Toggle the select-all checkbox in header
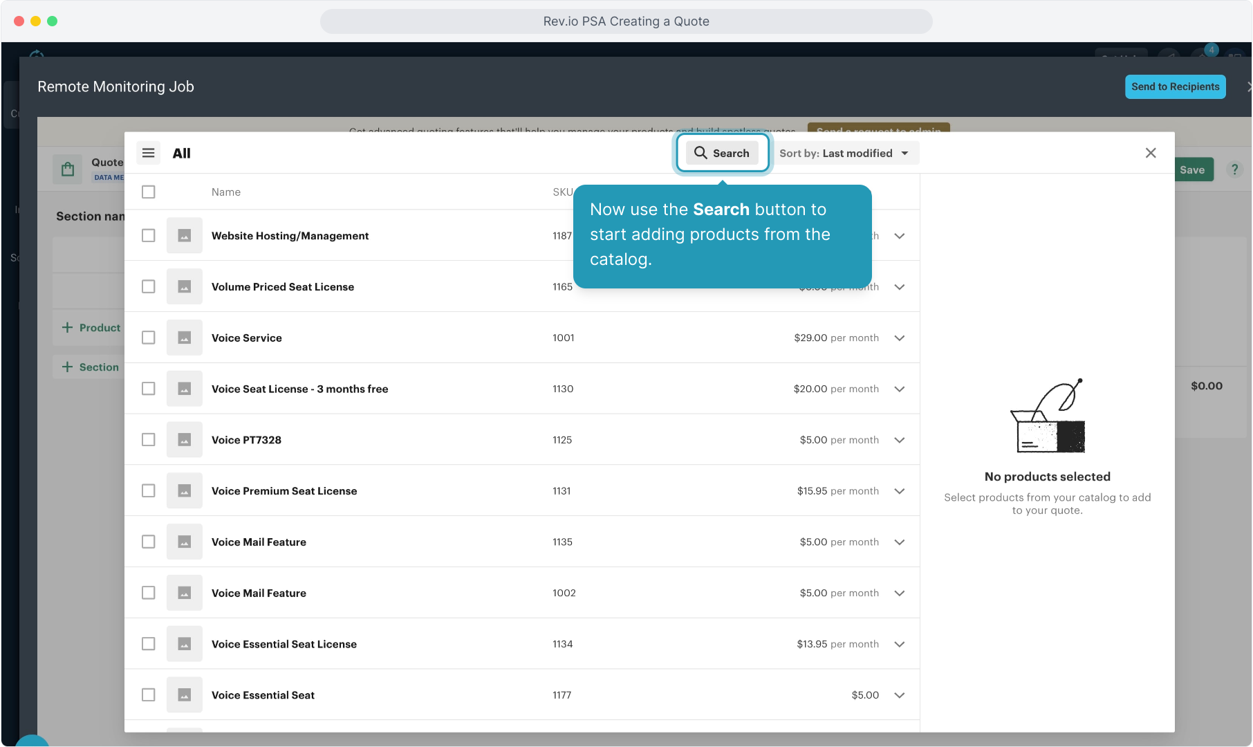 point(148,192)
